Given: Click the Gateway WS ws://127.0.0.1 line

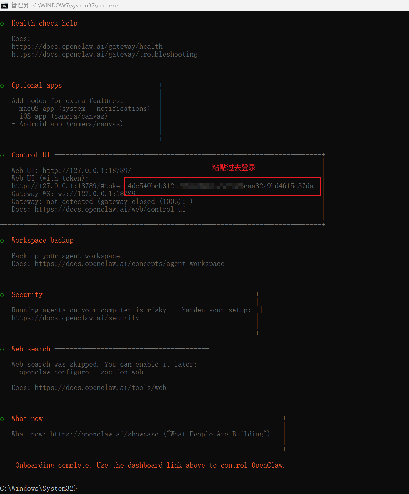Looking at the screenshot, I should click(74, 194).
